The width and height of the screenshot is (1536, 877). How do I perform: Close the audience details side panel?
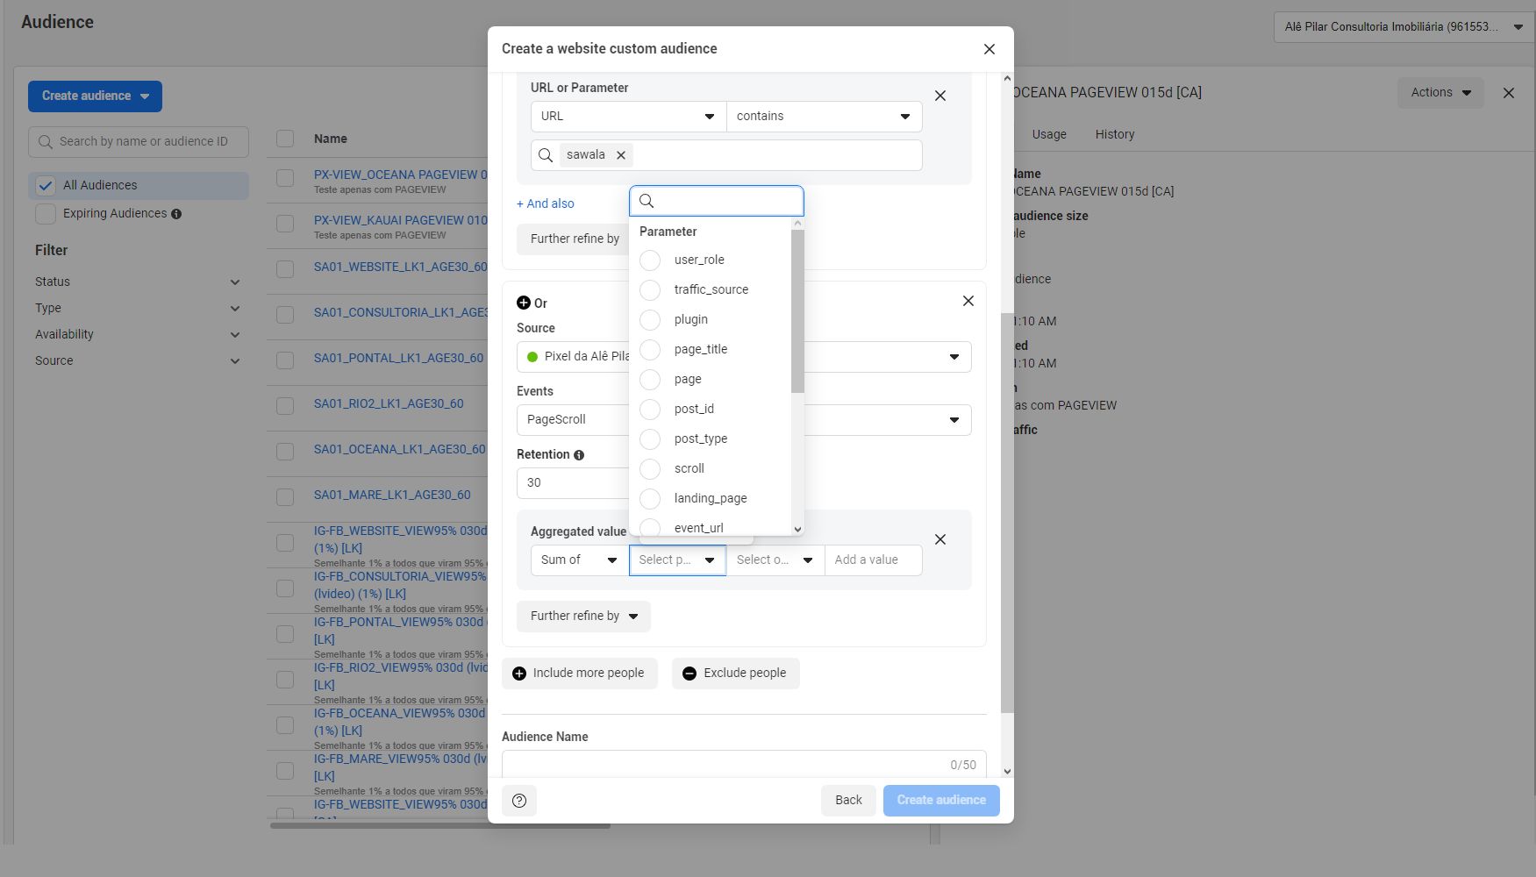(1508, 93)
